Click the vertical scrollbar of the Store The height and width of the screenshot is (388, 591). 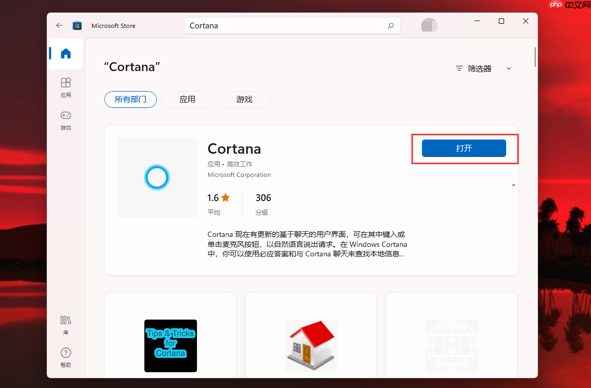point(535,57)
